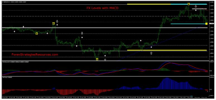Click small up arrow just above the lower yellow line
The width and height of the screenshot is (216, 100).
[151, 47]
